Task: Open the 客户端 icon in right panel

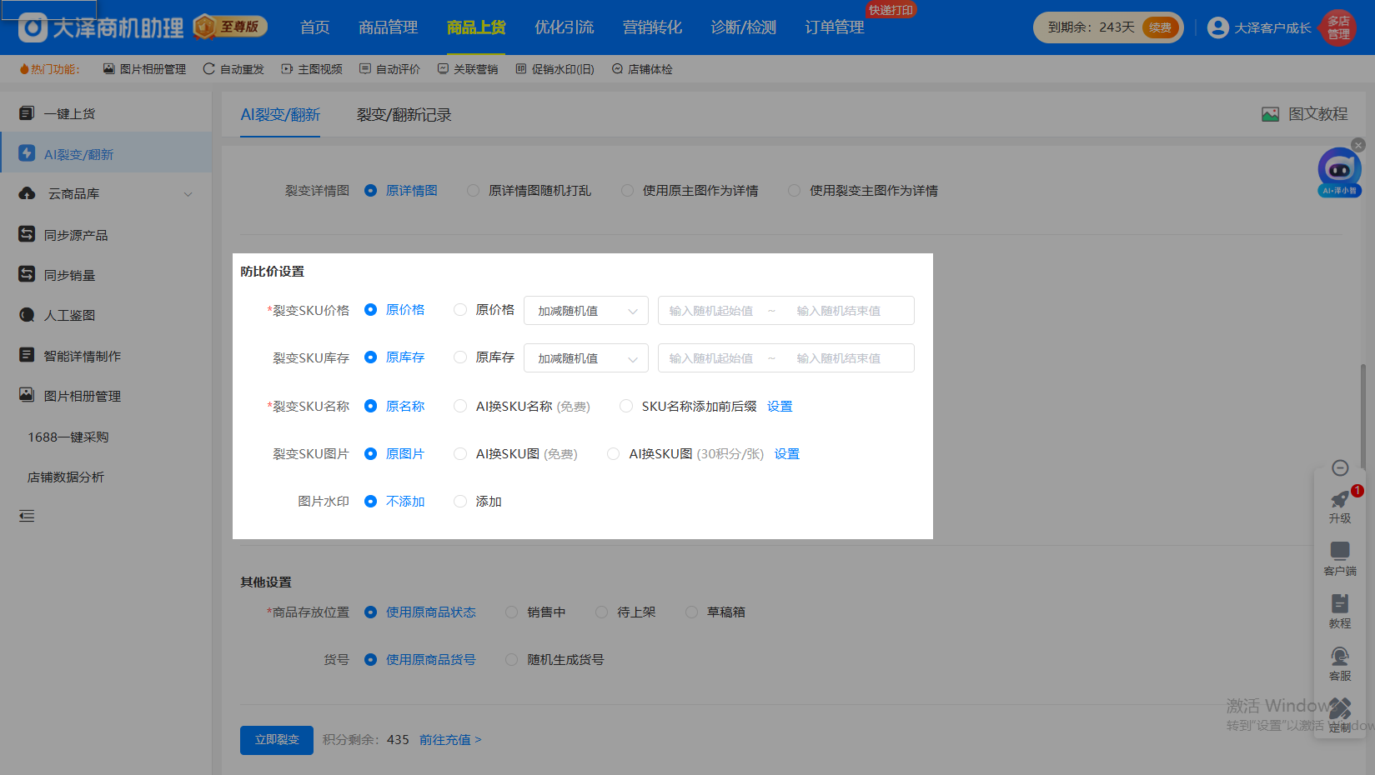Action: [1339, 551]
